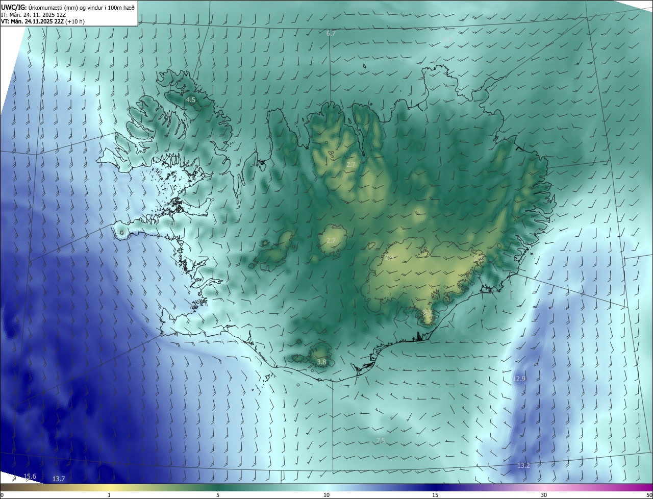Click the colorbar tick label 10
Image resolution: width=653 pixels, height=499 pixels.
[x=326, y=495]
